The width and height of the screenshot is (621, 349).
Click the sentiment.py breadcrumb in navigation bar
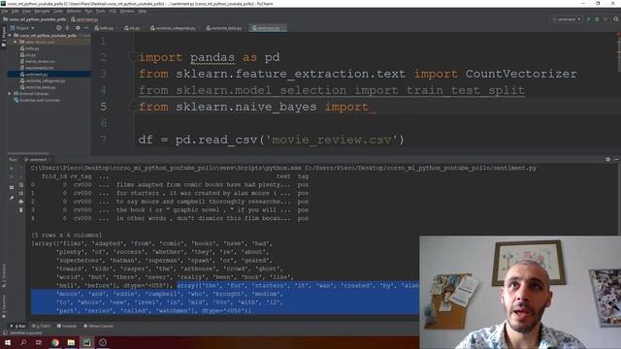pyautogui.click(x=84, y=19)
